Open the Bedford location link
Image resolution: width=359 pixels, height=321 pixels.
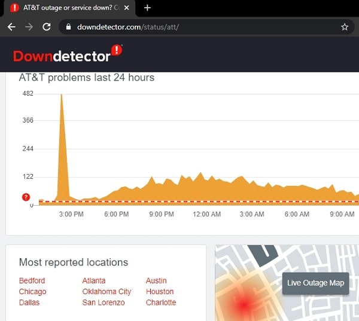pos(32,280)
